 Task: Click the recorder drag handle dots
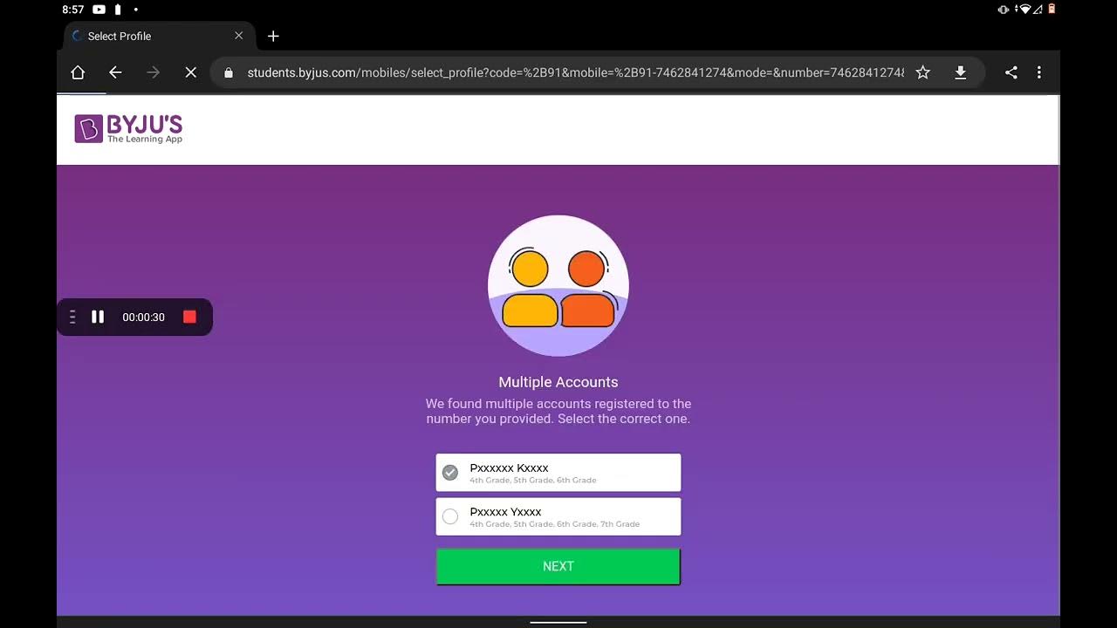pyautogui.click(x=72, y=317)
